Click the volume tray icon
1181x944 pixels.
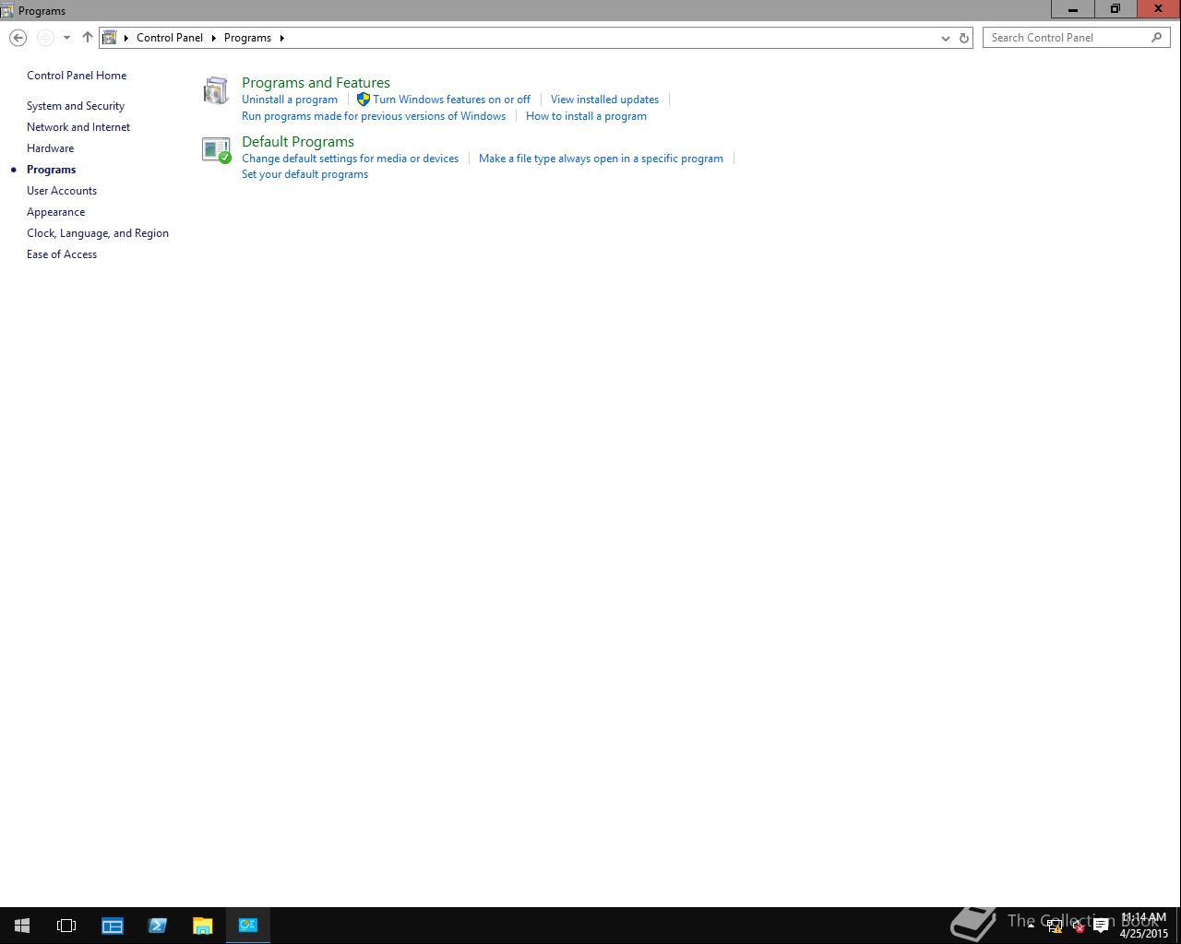click(1078, 926)
